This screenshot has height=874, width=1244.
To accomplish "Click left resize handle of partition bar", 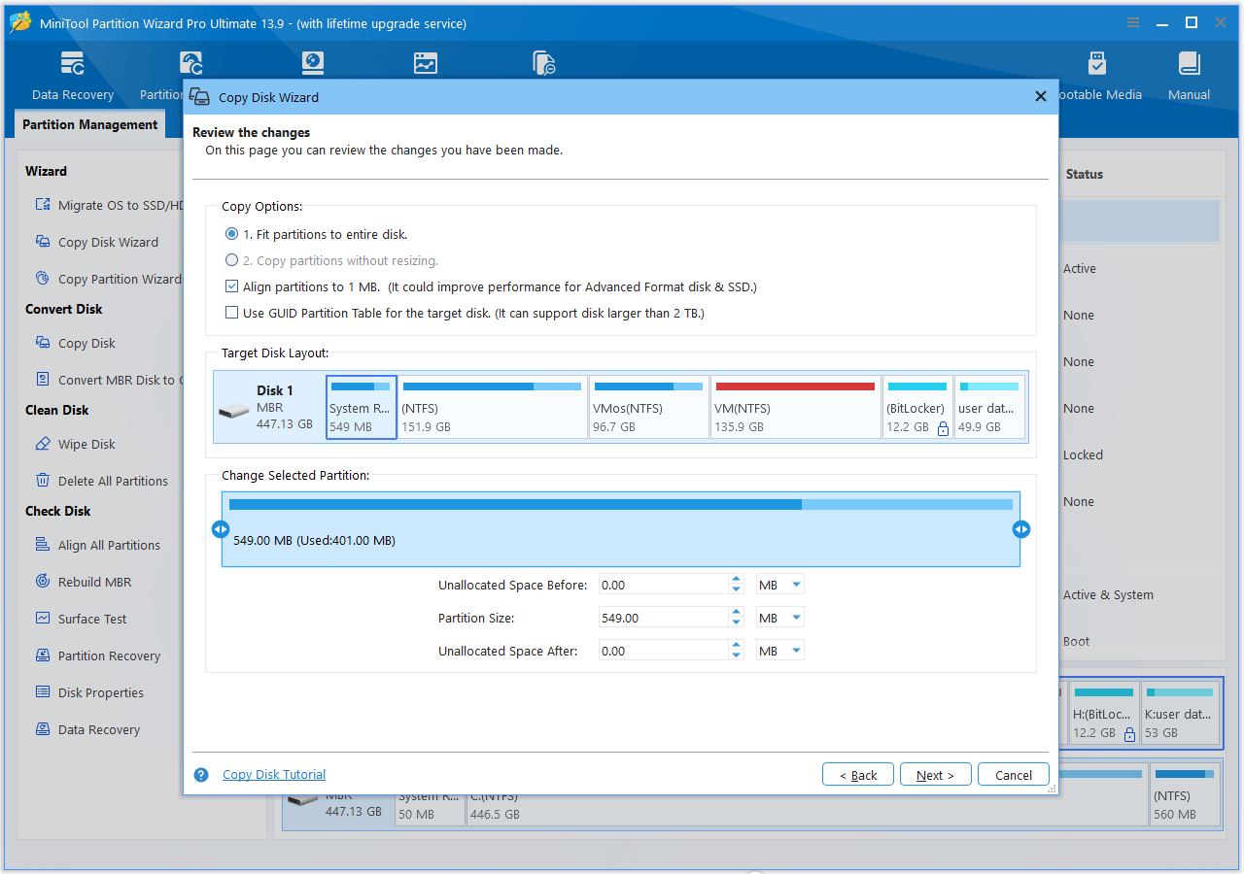I will (221, 529).
